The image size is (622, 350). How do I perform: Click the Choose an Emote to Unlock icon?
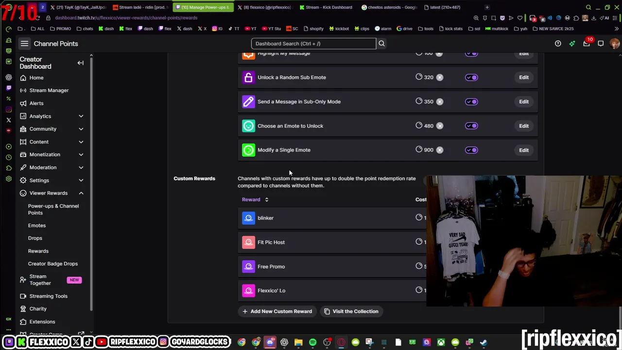(248, 126)
